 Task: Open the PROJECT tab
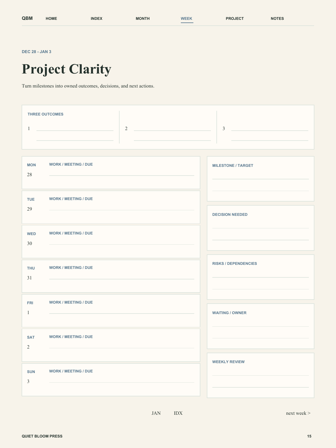[x=235, y=18]
